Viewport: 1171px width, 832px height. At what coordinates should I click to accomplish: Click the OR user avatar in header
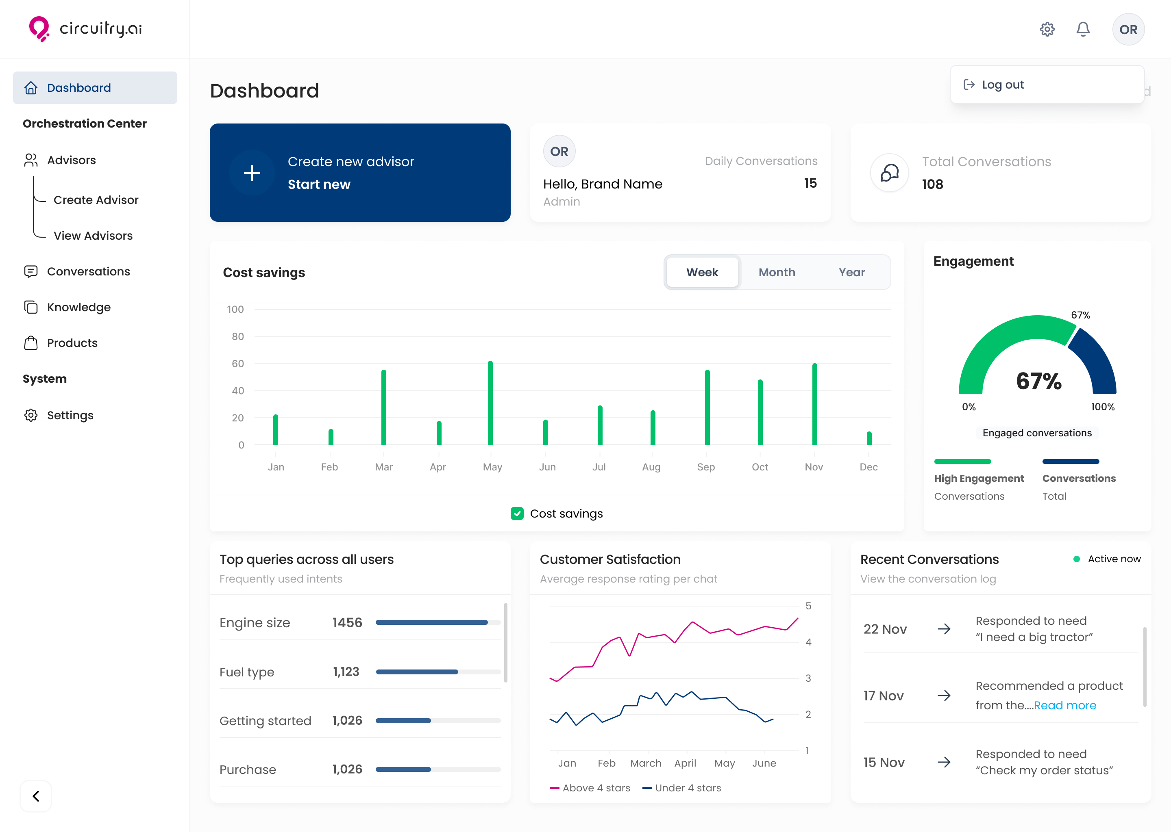click(1128, 29)
